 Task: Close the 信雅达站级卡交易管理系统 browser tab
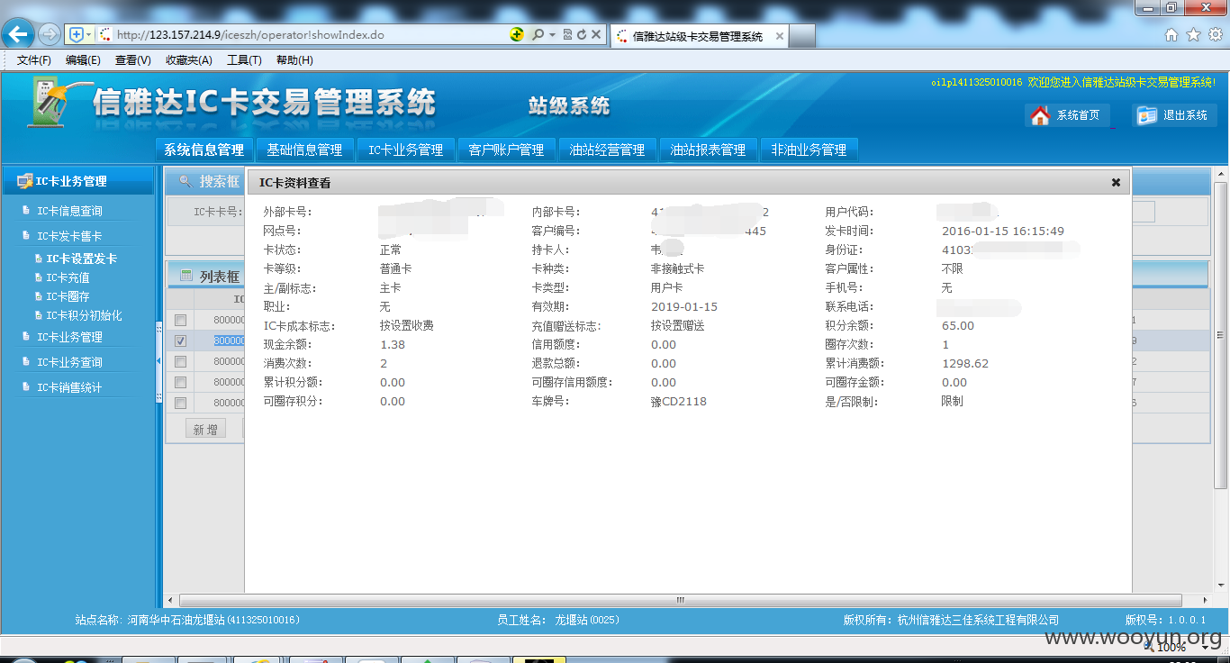click(x=779, y=36)
